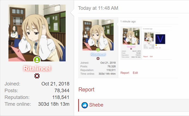
Task: Click angry badge icon in the quoted post
Action: (98, 58)
